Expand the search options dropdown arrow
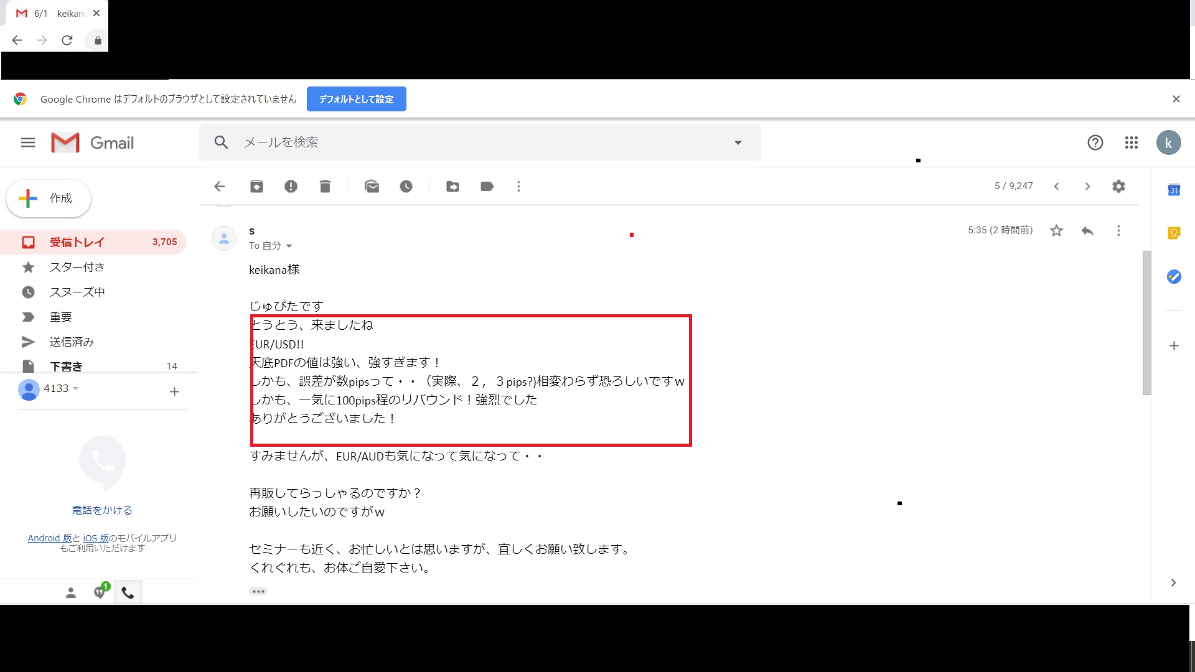 pyautogui.click(x=738, y=142)
